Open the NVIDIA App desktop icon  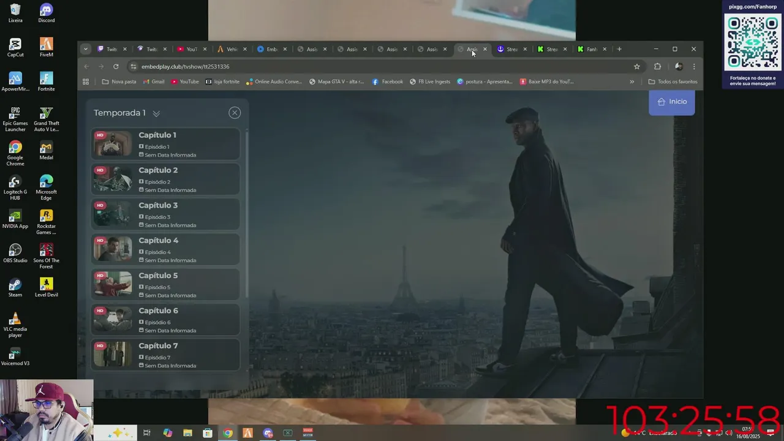pyautogui.click(x=15, y=219)
